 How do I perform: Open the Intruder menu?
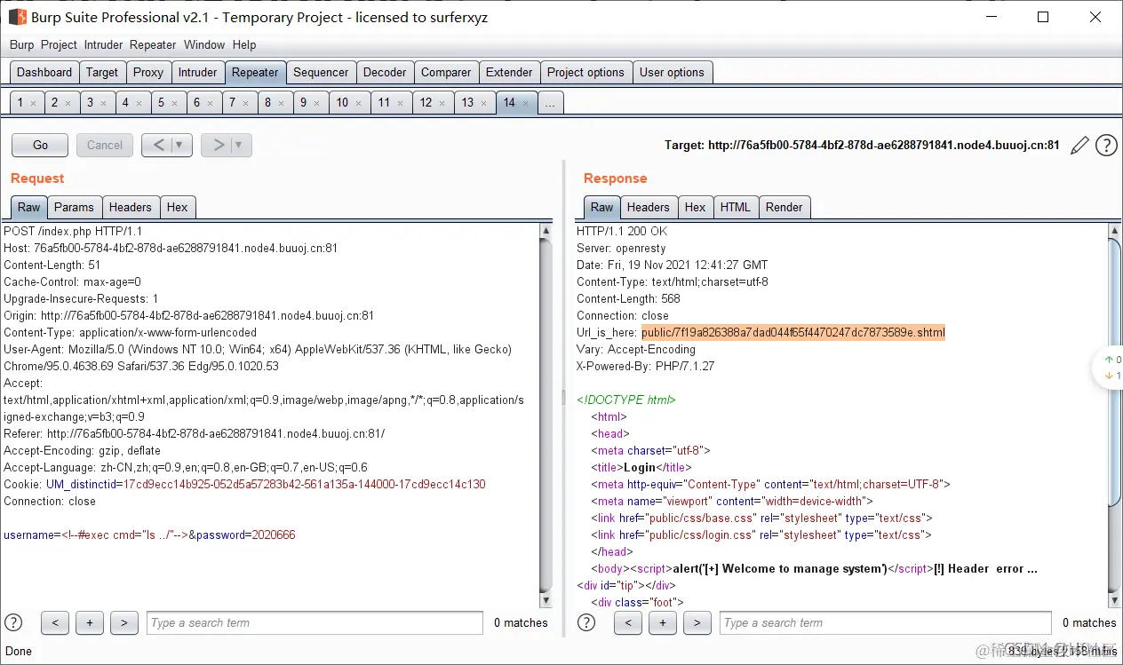pyautogui.click(x=103, y=44)
